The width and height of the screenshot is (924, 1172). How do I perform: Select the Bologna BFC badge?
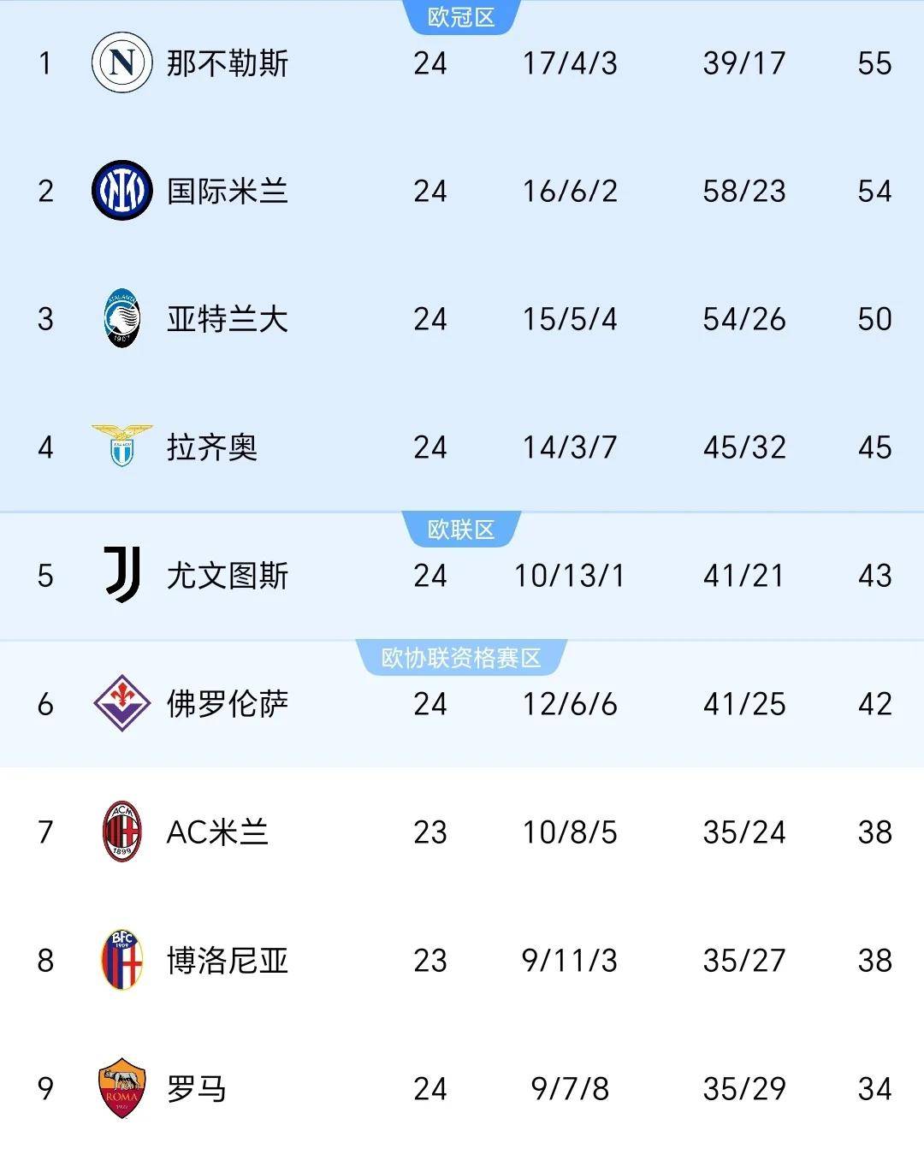121,960
